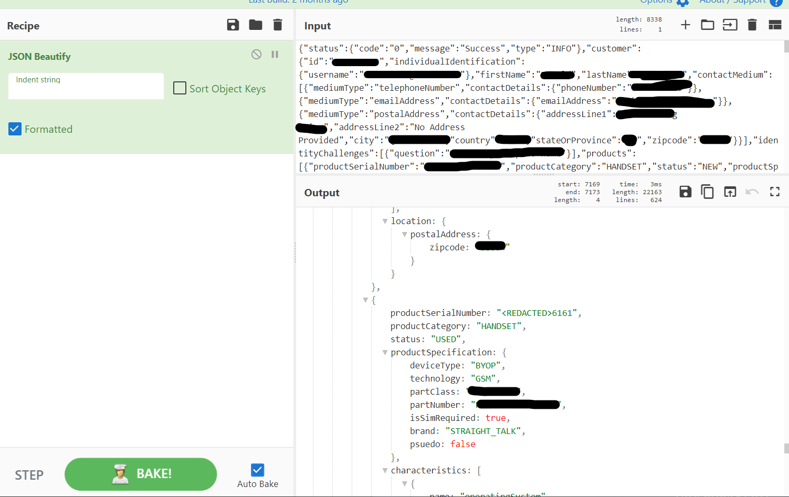Clear the recipe with trash icon
789x497 pixels.
click(278, 25)
